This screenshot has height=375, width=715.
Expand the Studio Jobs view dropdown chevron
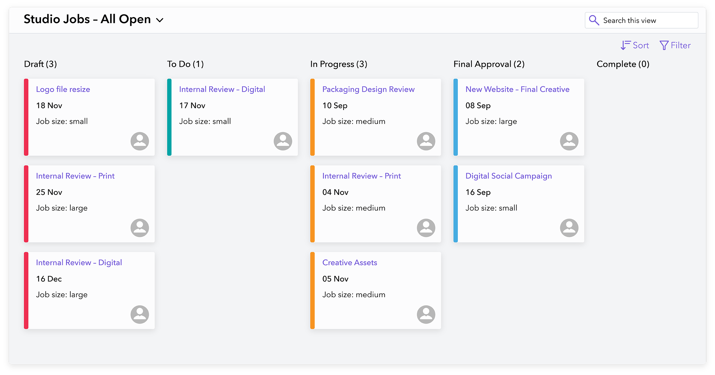point(160,20)
